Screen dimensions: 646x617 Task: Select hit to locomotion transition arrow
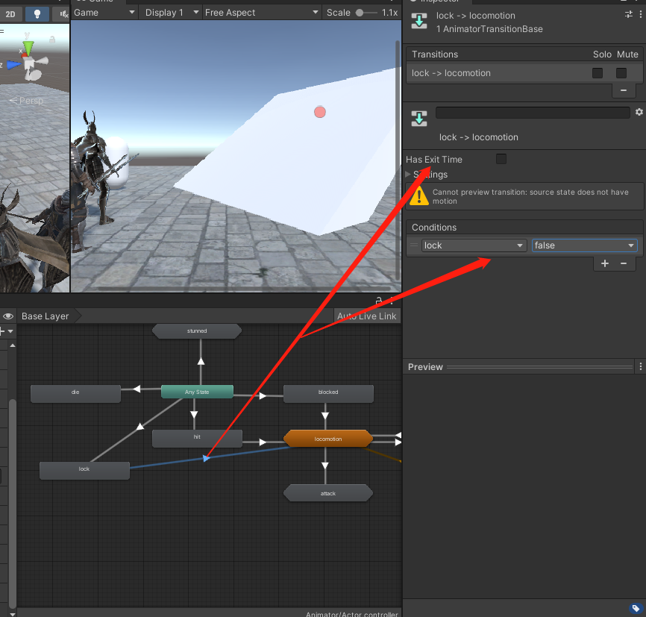[263, 442]
